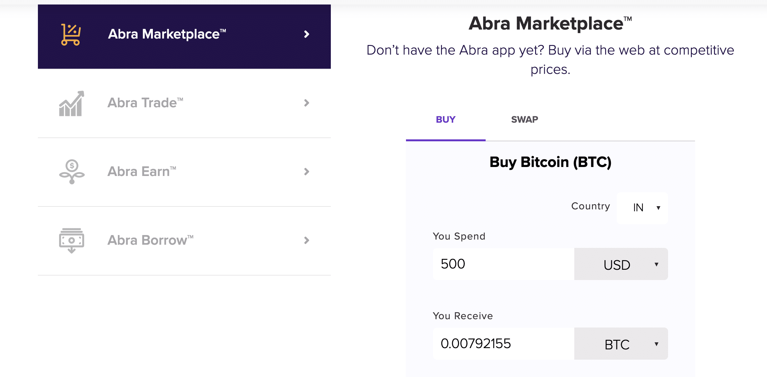
Task: Click the Abra Trade rising chart icon
Action: coord(71,103)
